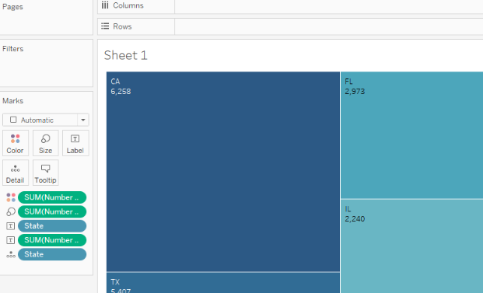Select the State pill on Detail
Screen dimensions: 483x293
coord(52,254)
